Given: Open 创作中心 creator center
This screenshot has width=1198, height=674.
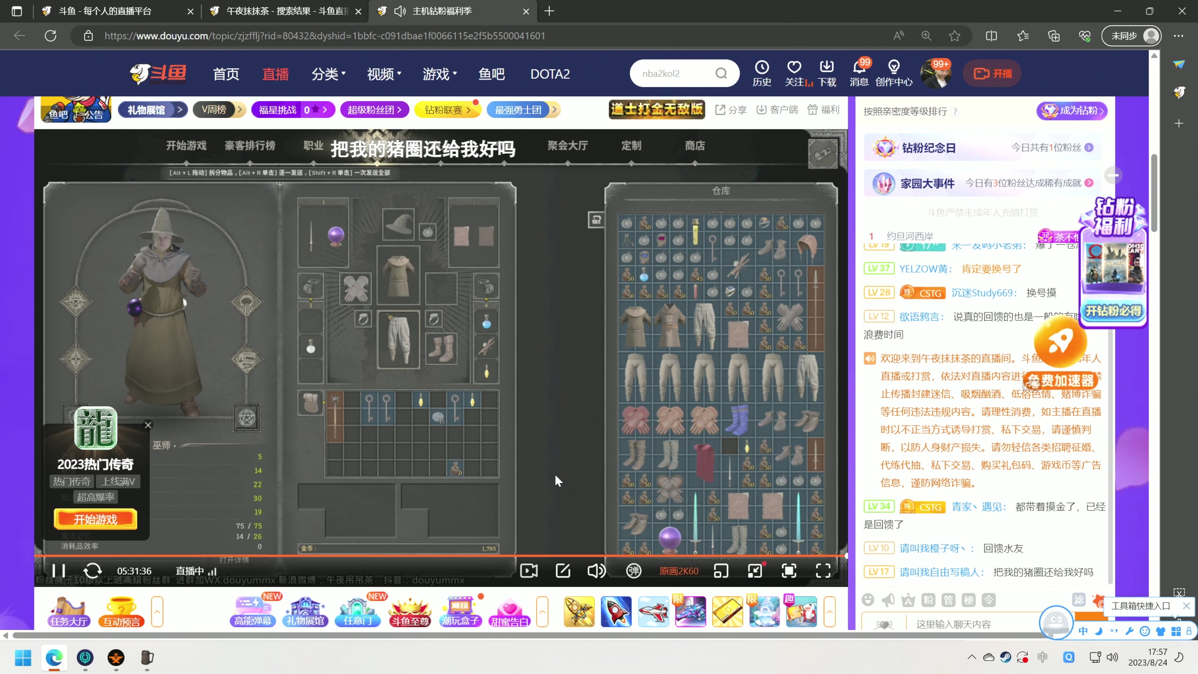Looking at the screenshot, I should point(894,74).
